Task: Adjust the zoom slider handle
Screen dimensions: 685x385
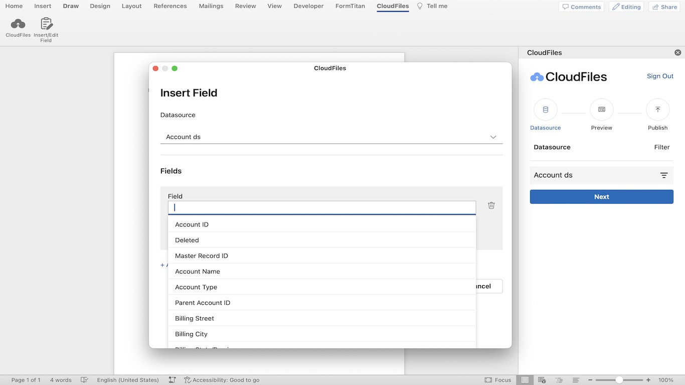Action: coord(619,380)
